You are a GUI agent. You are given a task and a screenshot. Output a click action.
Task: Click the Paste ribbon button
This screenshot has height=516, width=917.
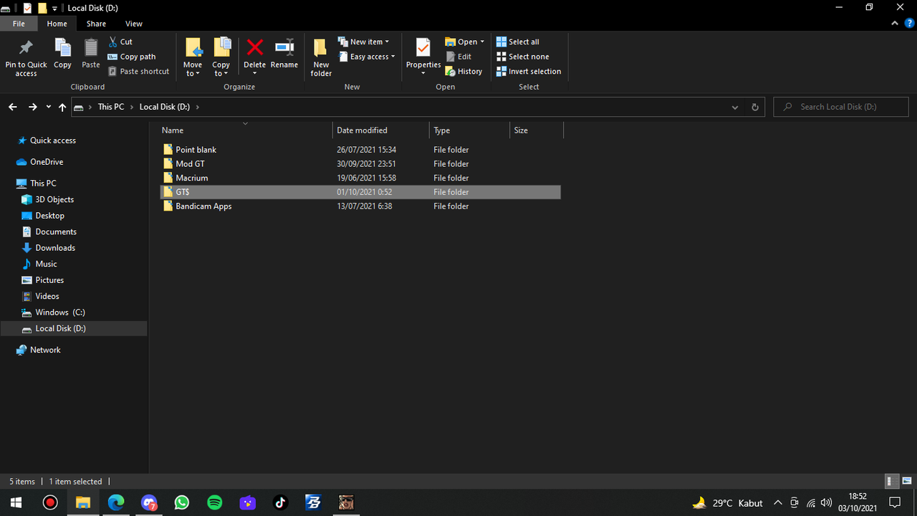point(91,54)
